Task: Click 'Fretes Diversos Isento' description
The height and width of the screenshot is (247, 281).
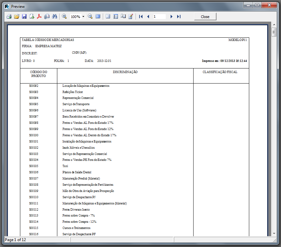Action: [x=76, y=210]
